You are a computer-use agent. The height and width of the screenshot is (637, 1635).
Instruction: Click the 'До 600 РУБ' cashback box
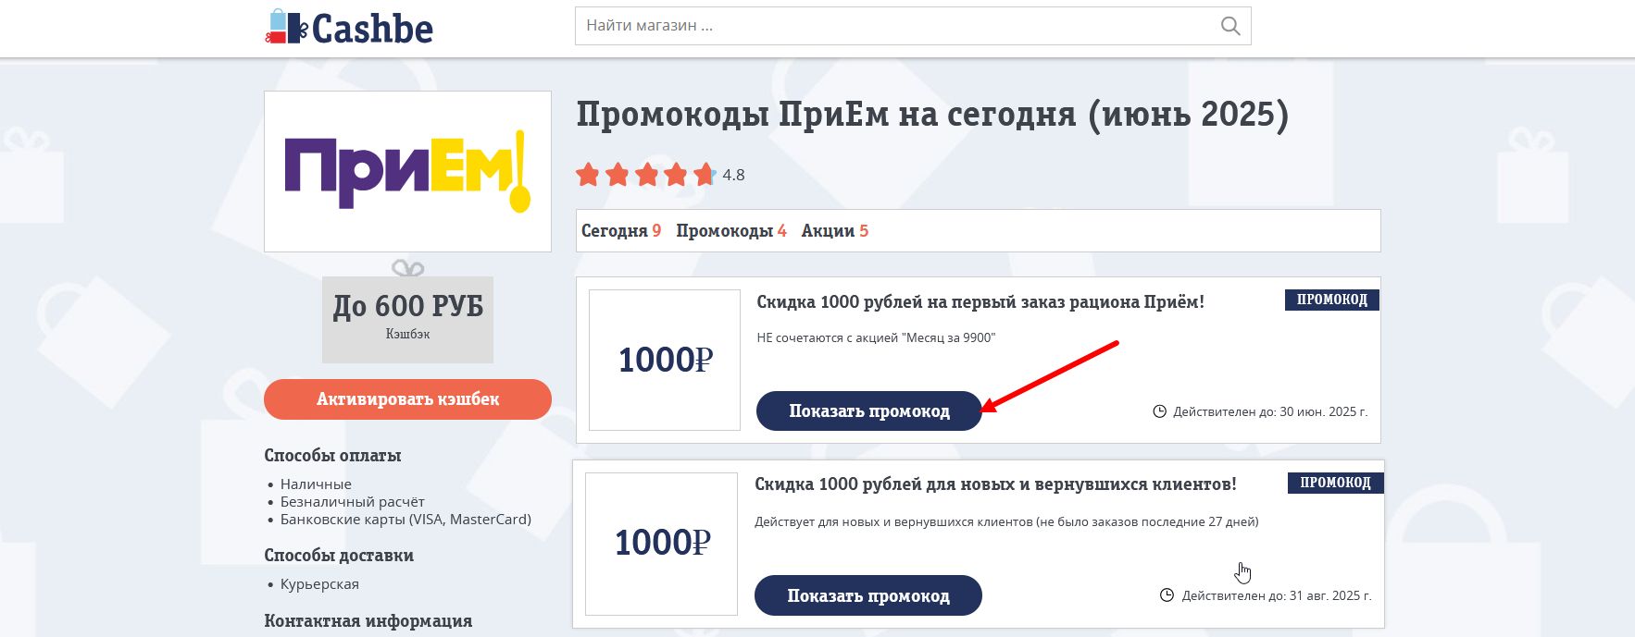(x=407, y=319)
